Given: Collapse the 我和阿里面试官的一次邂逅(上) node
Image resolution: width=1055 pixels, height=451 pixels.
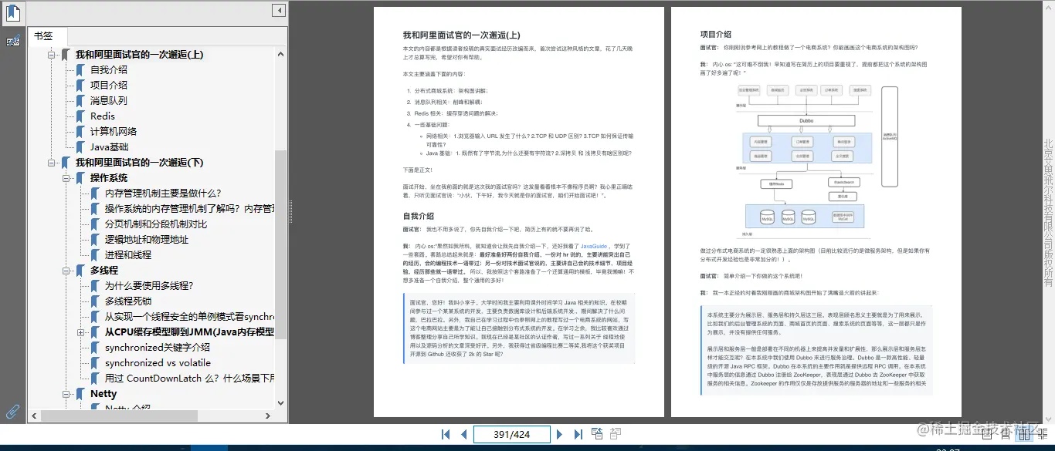Looking at the screenshot, I should tap(52, 55).
